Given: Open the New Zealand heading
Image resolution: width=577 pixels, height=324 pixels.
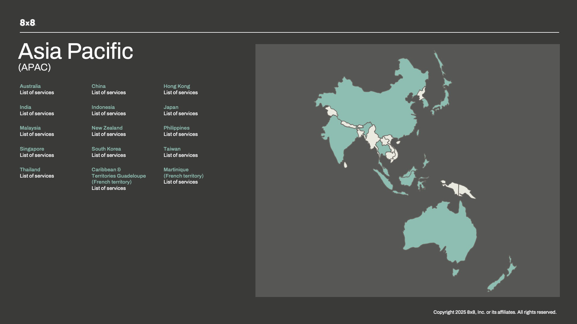Looking at the screenshot, I should click(x=107, y=128).
